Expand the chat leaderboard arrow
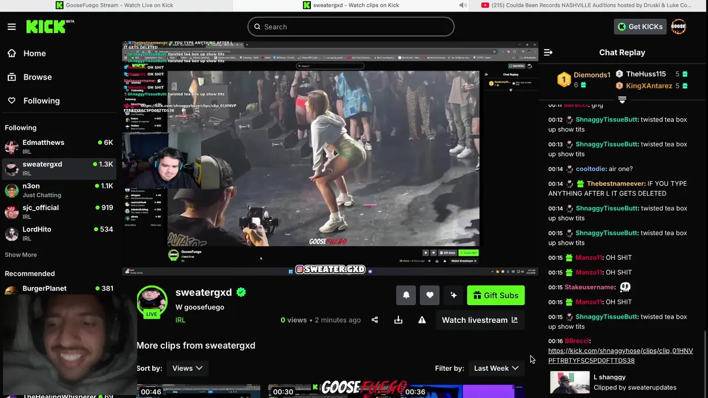Viewport: 708px width, 398px height. (x=622, y=99)
